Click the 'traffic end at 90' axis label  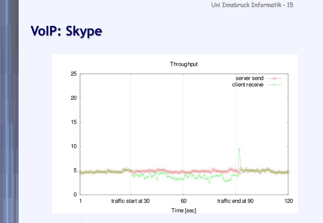[235, 201]
